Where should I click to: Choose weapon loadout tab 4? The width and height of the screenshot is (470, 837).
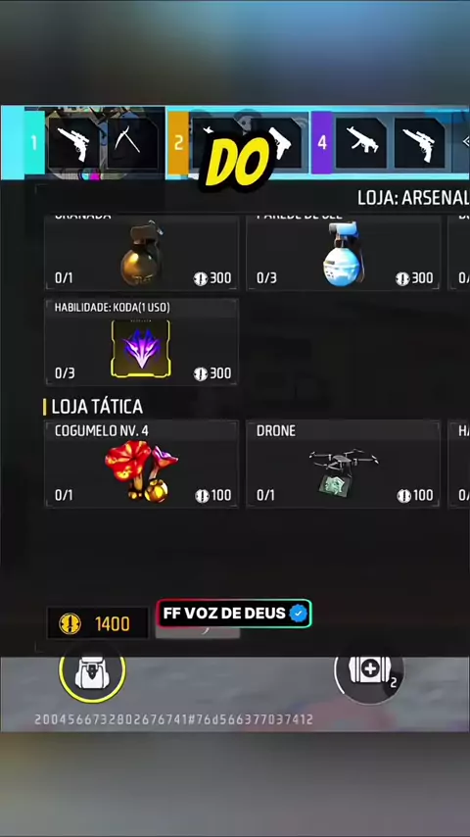pyautogui.click(x=322, y=143)
